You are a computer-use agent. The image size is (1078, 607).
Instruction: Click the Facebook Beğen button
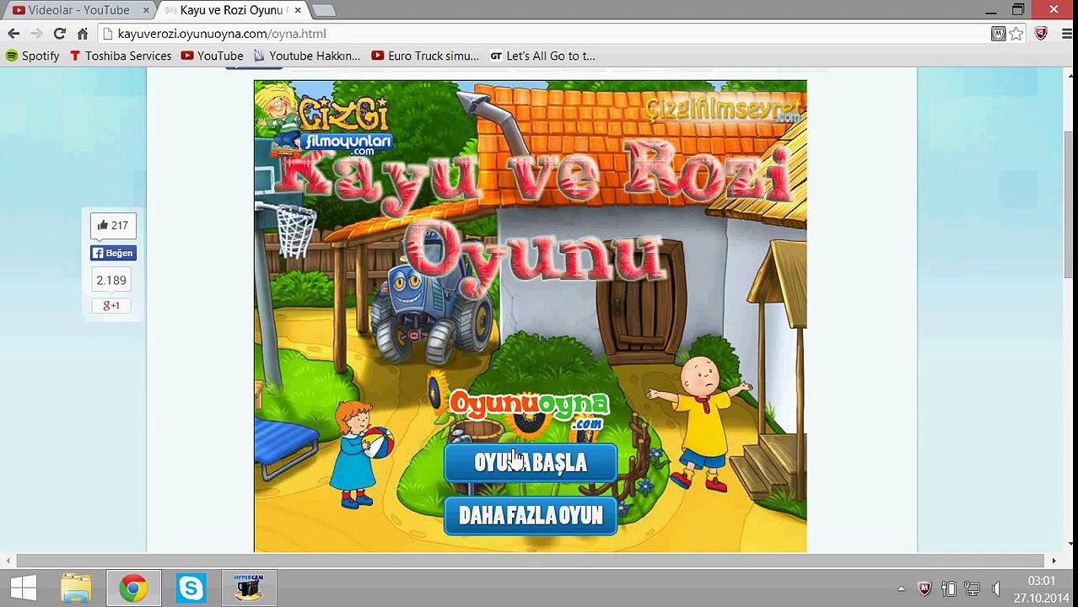click(x=113, y=253)
